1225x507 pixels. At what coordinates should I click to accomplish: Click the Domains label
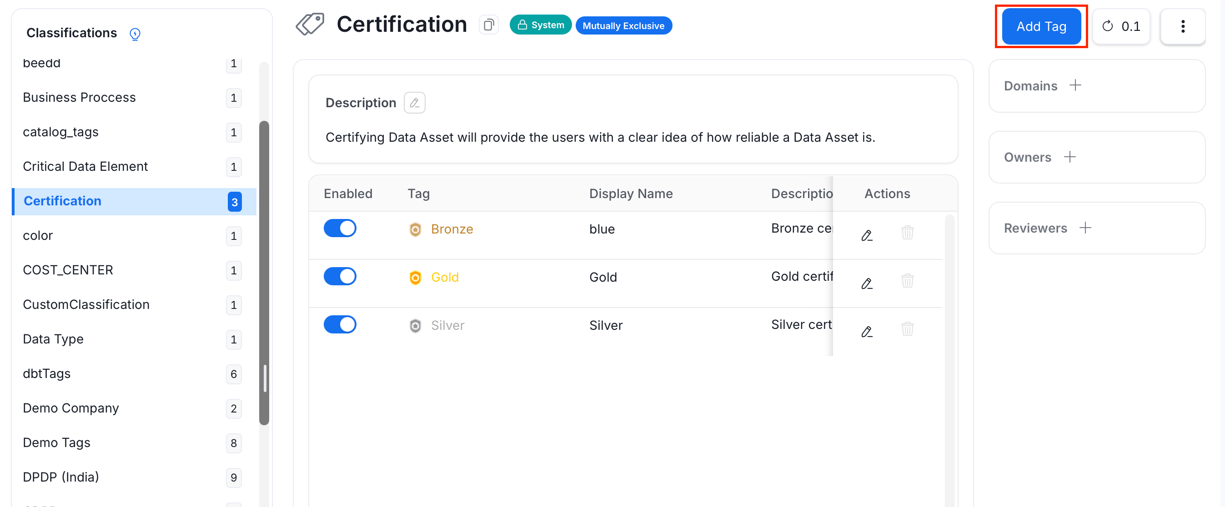[x=1030, y=85]
